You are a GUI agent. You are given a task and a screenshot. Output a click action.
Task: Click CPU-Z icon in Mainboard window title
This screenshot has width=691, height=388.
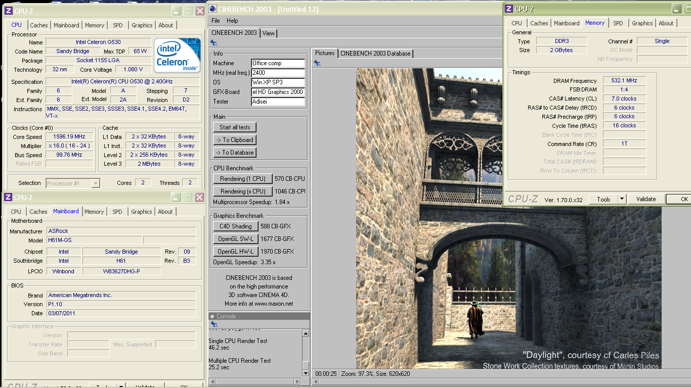point(9,198)
